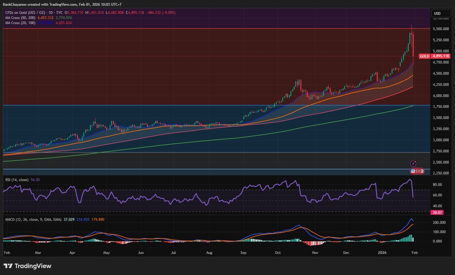Open the lightning bolt events icon on chart
Image resolution: width=455 pixels, height=275 pixels.
pos(413,163)
